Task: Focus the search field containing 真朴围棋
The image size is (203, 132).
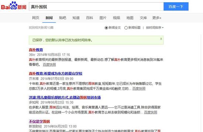Action: (96, 7)
